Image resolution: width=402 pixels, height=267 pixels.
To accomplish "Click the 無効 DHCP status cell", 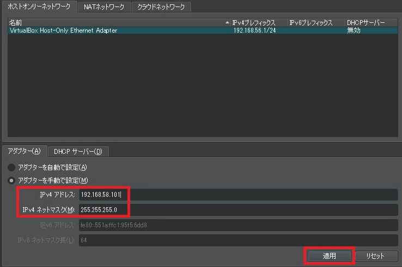I will 354,30.
